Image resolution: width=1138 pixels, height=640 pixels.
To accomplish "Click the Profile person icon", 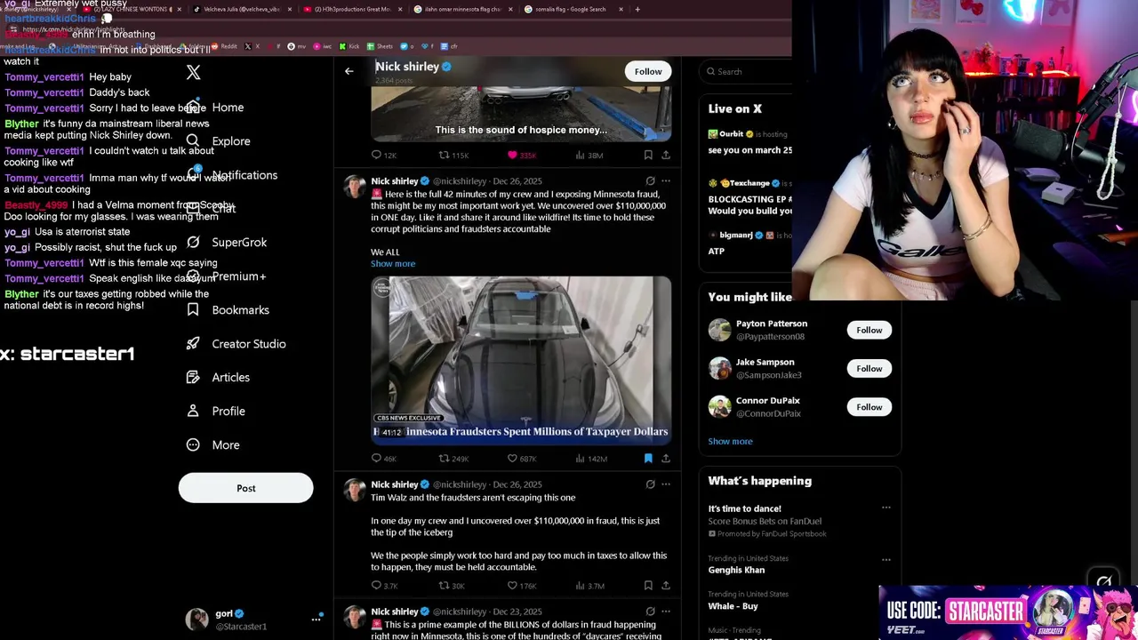I will [193, 412].
